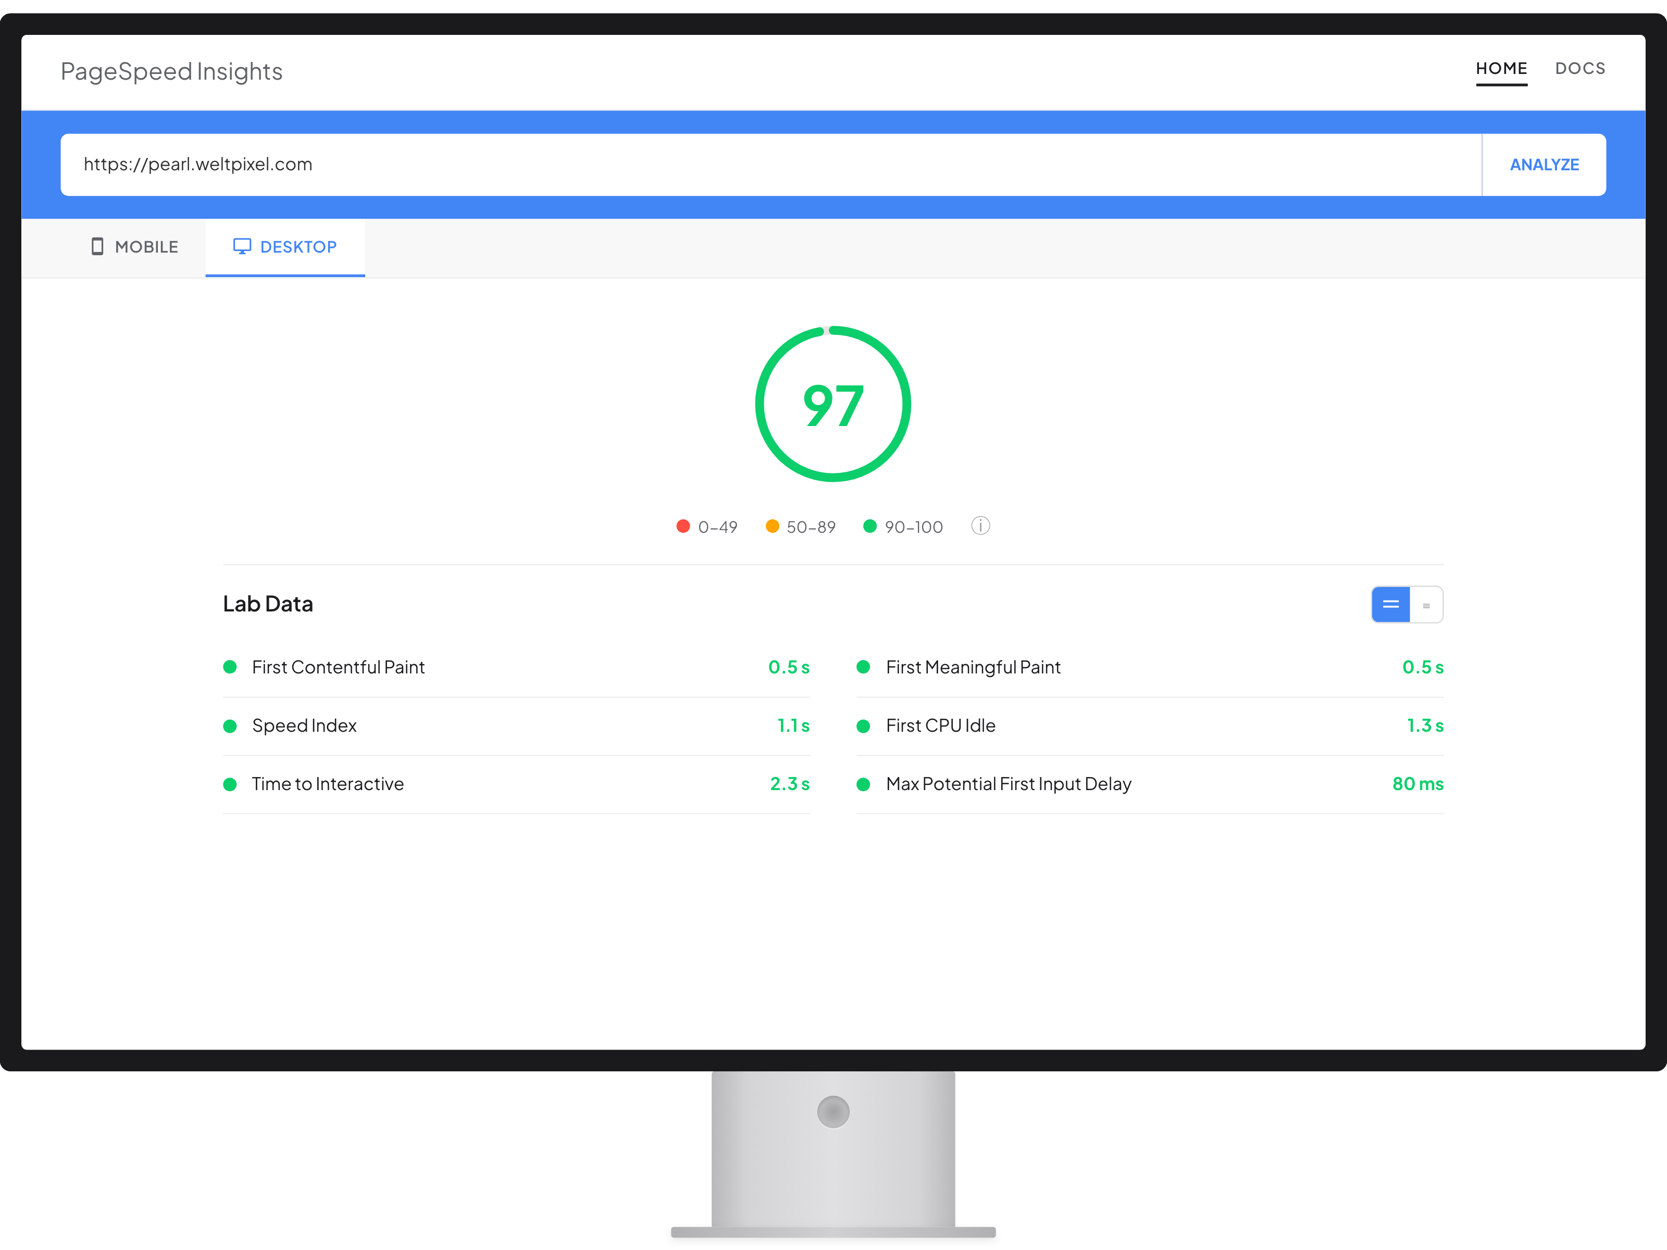Click the desktop monitor icon
Image resolution: width=1667 pixels, height=1250 pixels.
(242, 246)
